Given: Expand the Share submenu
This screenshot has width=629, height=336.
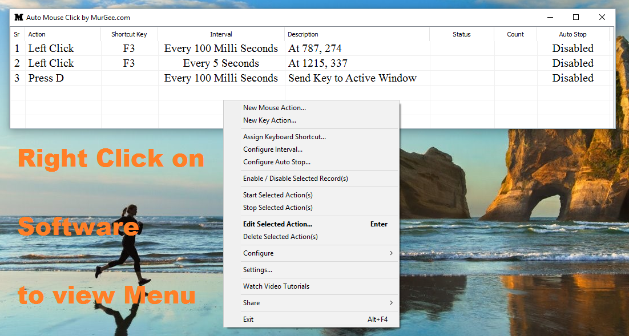Looking at the screenshot, I should pos(251,303).
